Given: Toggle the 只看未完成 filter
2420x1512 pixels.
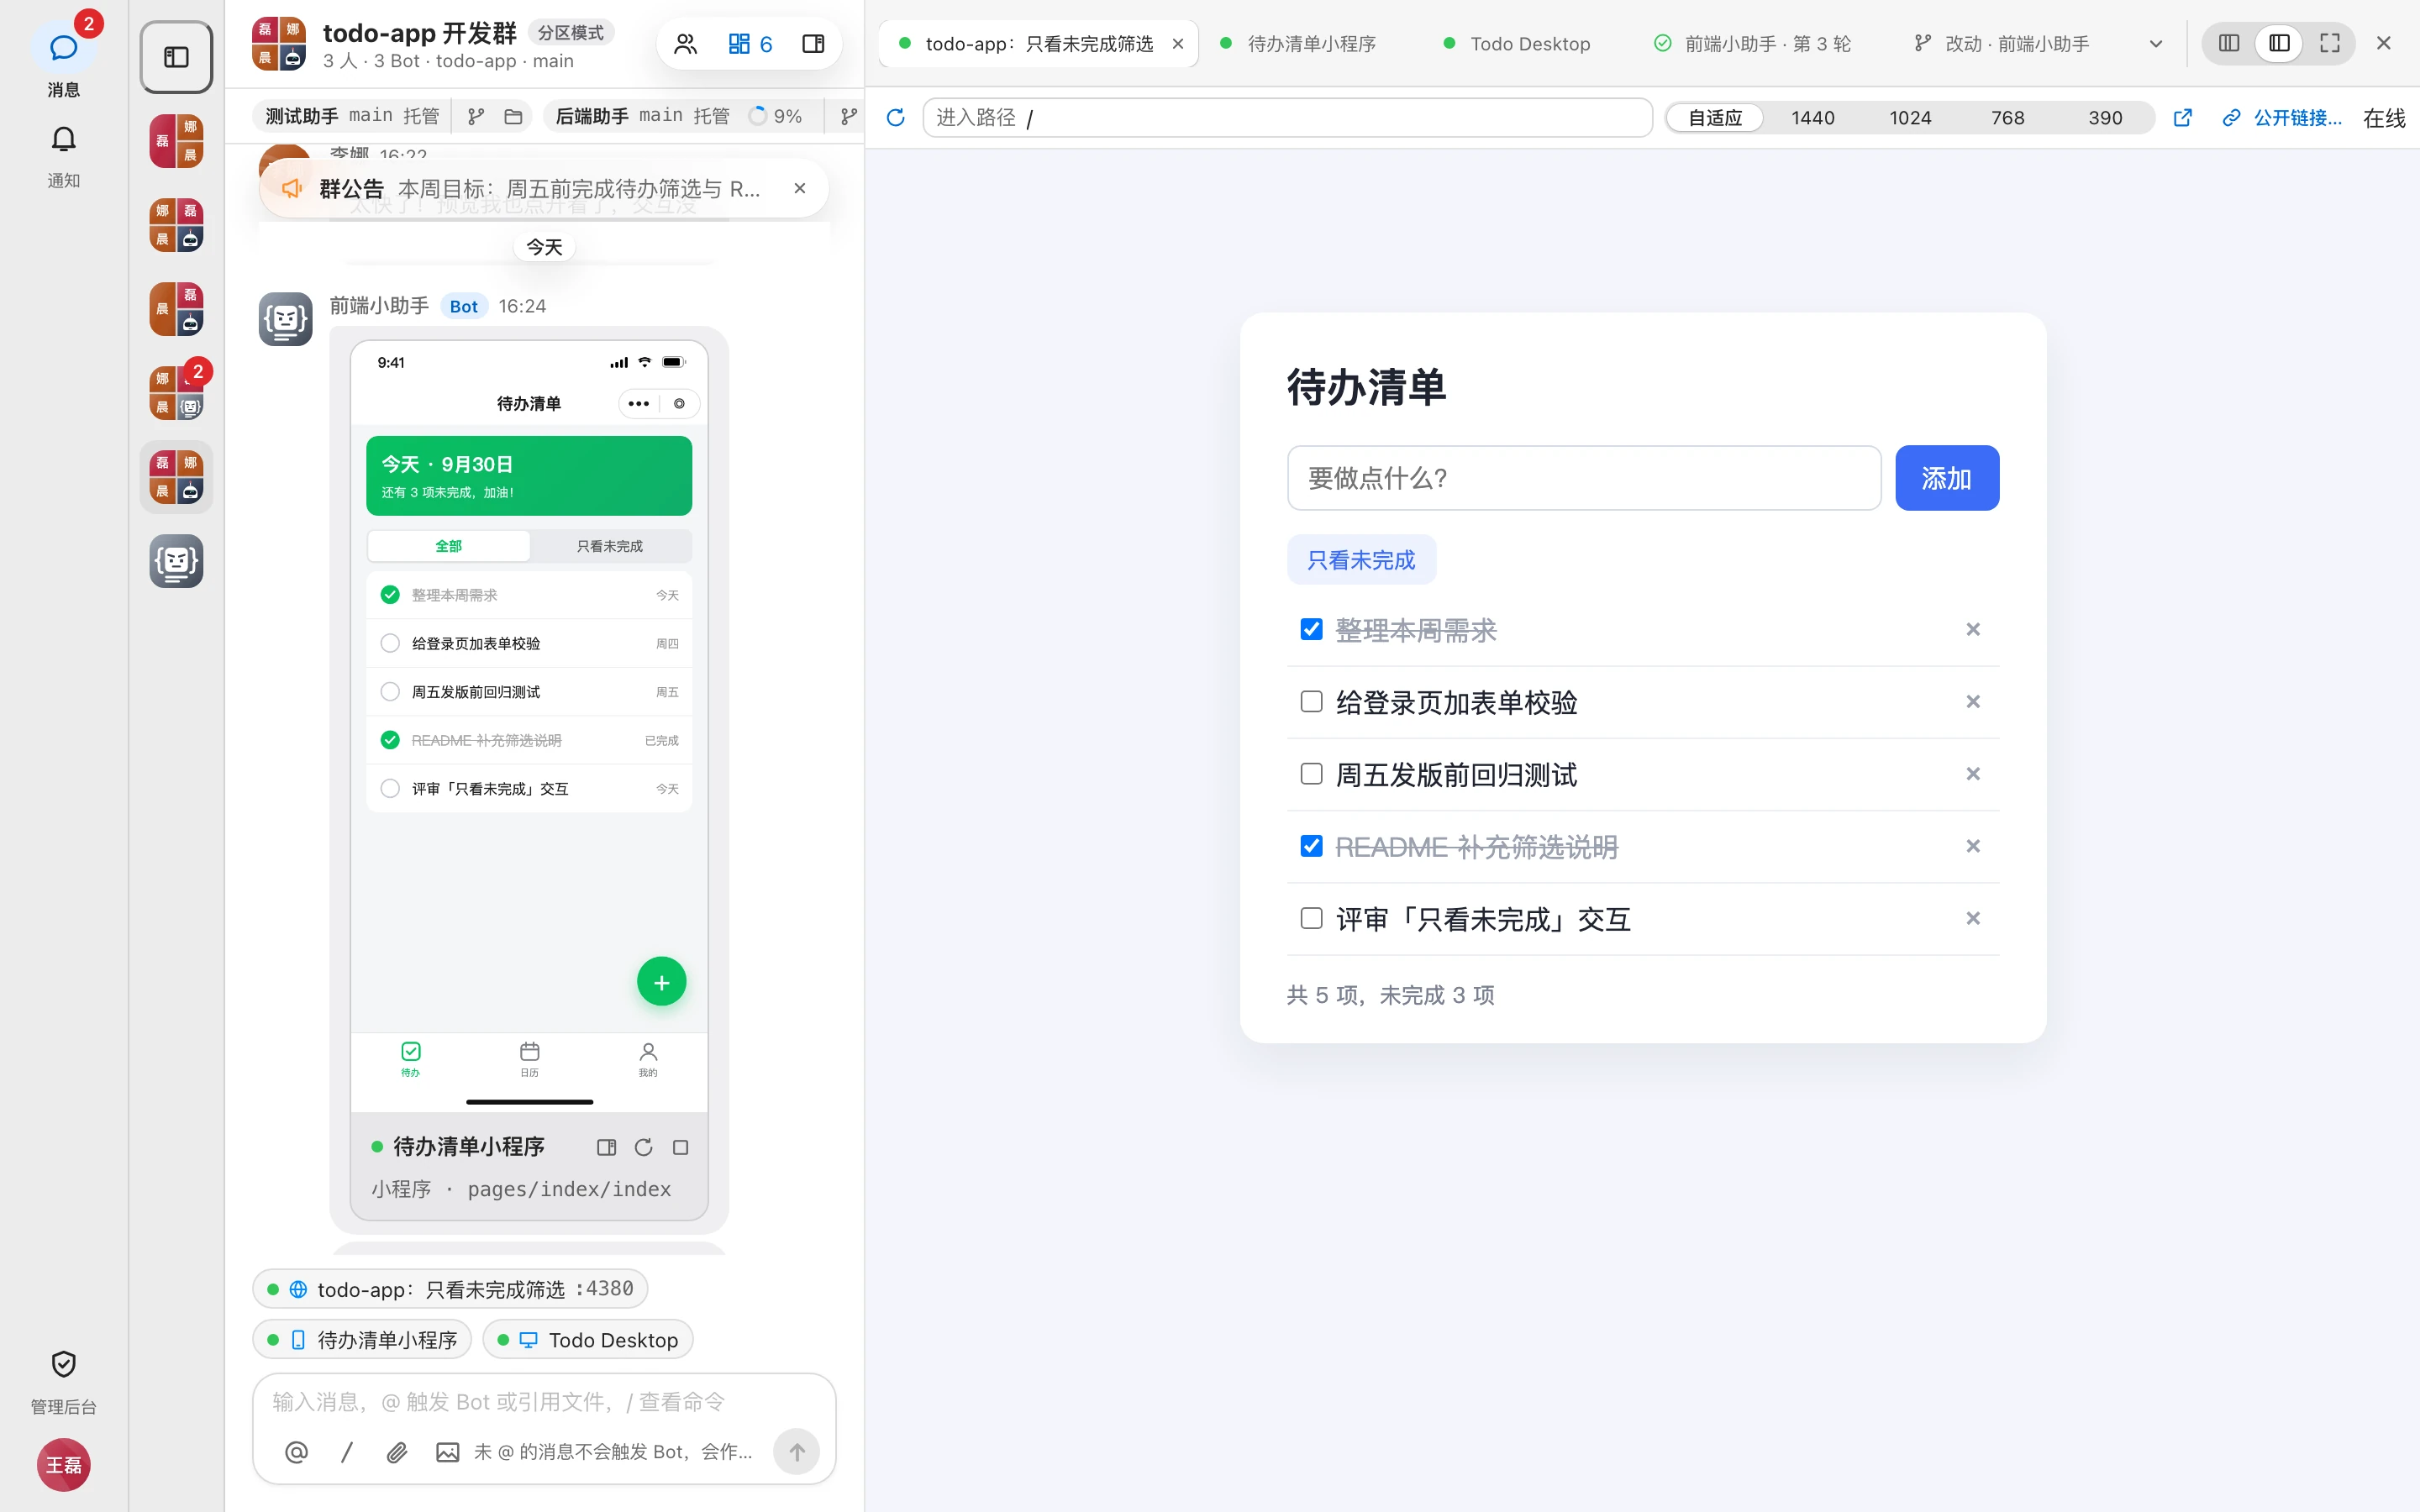Looking at the screenshot, I should coord(1361,559).
